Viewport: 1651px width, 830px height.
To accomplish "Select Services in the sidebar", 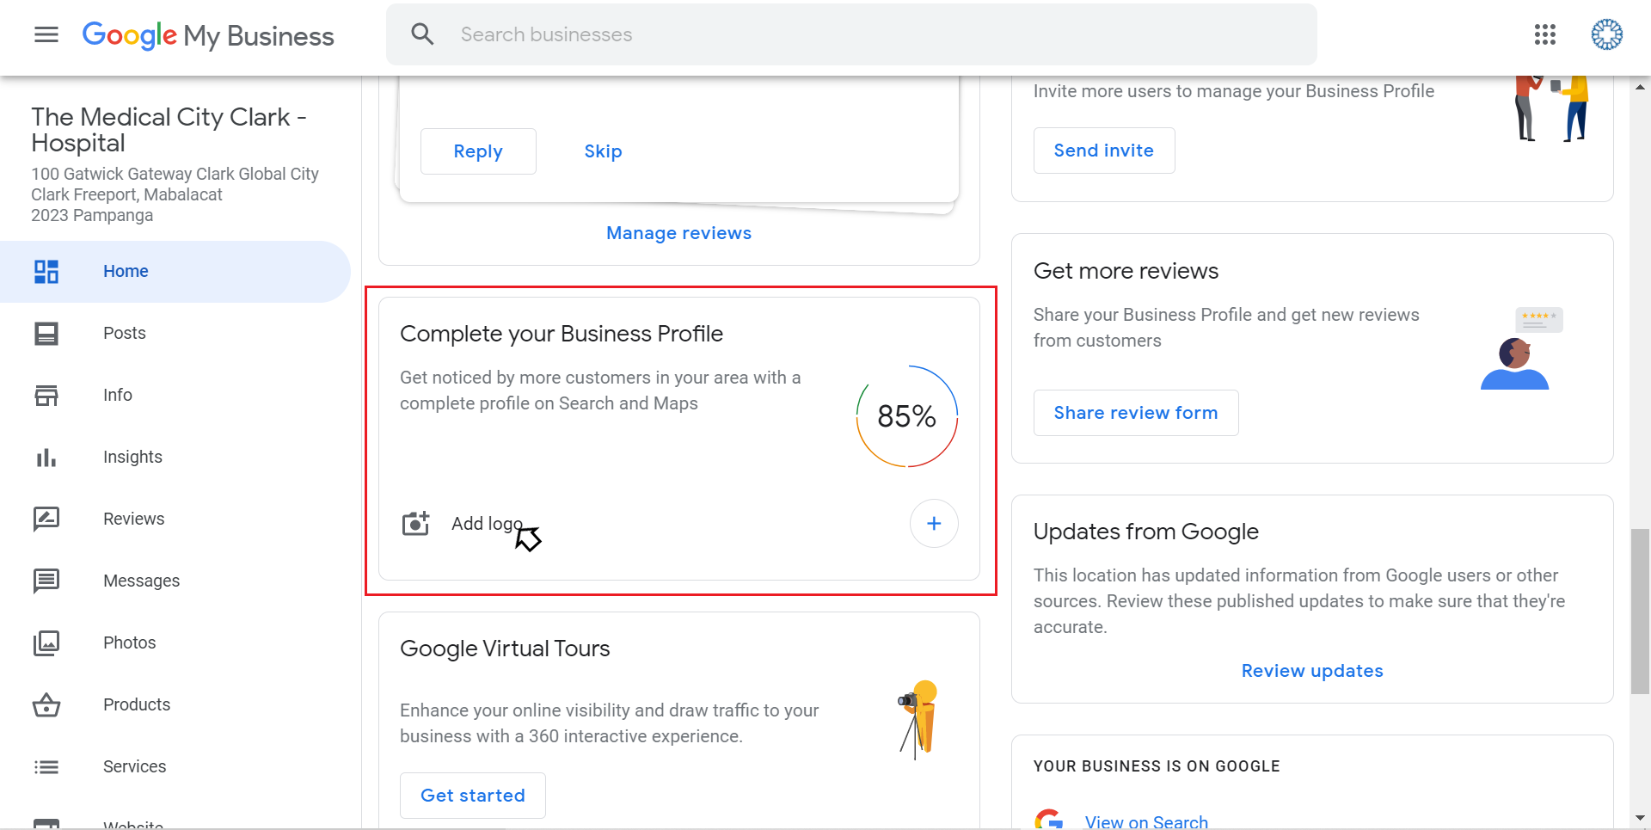I will [x=134, y=767].
